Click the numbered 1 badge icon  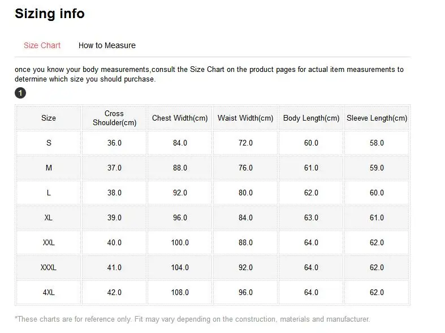pyautogui.click(x=20, y=93)
